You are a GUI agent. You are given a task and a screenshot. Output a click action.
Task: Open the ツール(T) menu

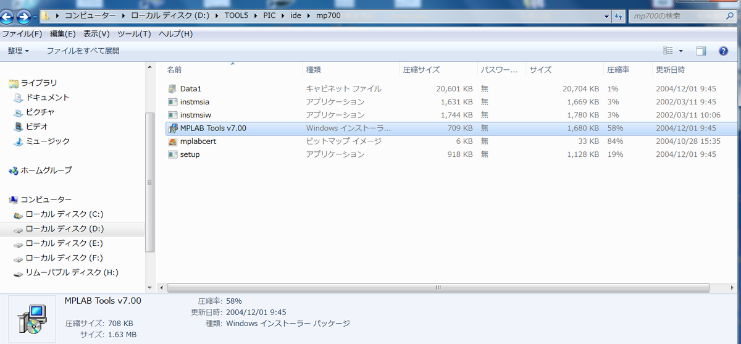coord(134,34)
